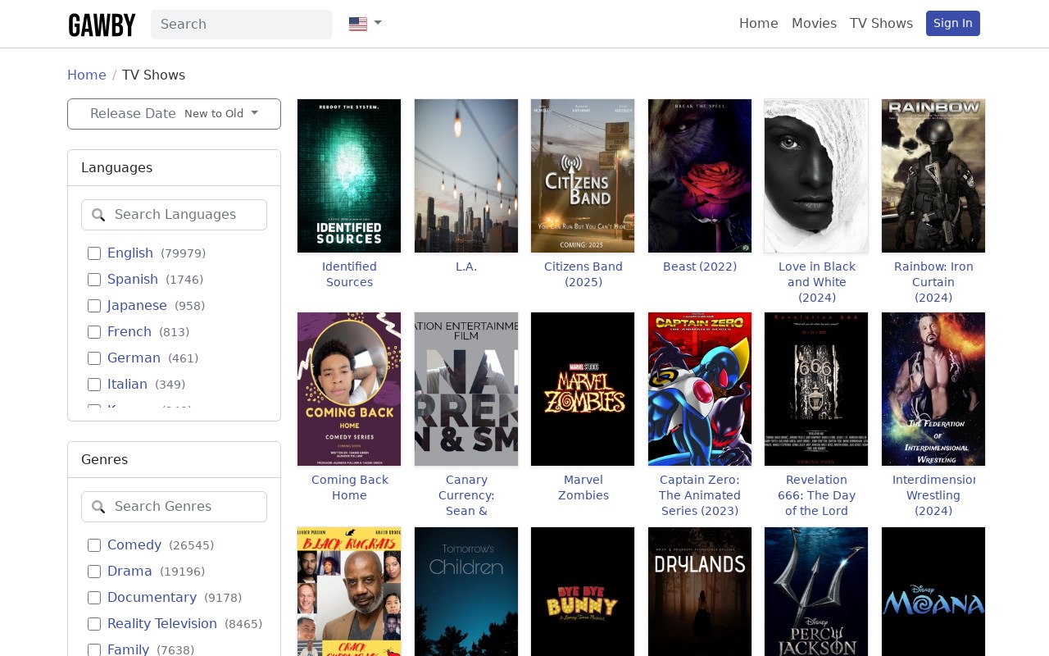Click Love in Black and White title
Viewport: 1049px width, 656px height.
pos(816,282)
